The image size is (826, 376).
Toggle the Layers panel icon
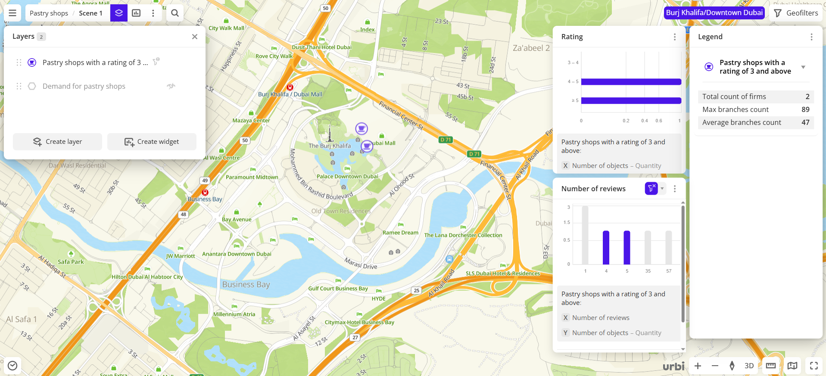(x=119, y=13)
